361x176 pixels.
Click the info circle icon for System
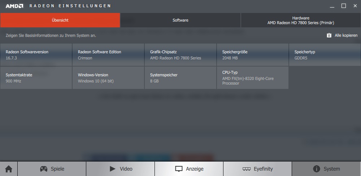coord(317,169)
